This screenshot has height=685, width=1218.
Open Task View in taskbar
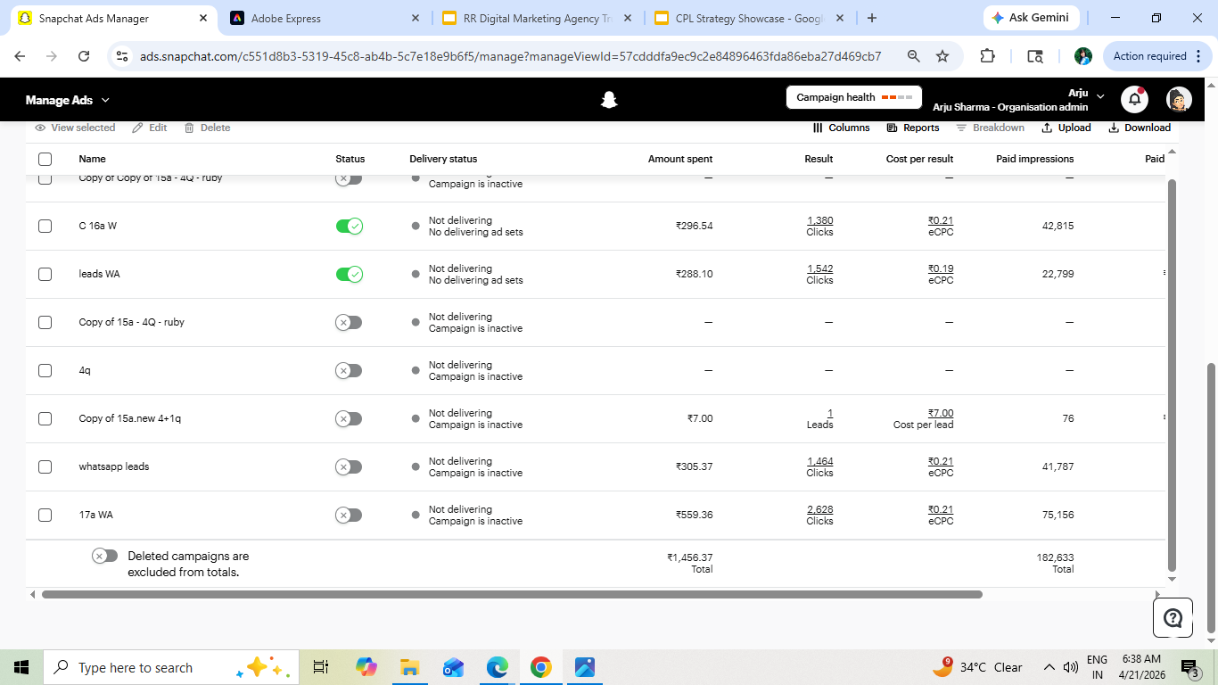(x=321, y=667)
